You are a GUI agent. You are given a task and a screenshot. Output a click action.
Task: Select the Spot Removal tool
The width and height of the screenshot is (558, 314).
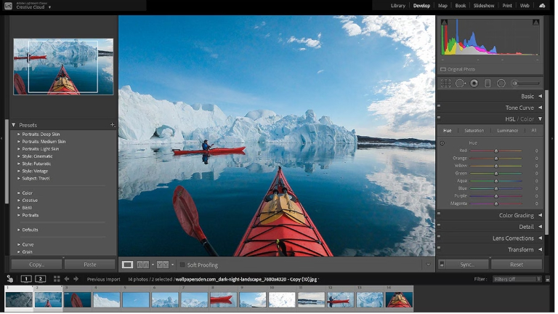(462, 84)
